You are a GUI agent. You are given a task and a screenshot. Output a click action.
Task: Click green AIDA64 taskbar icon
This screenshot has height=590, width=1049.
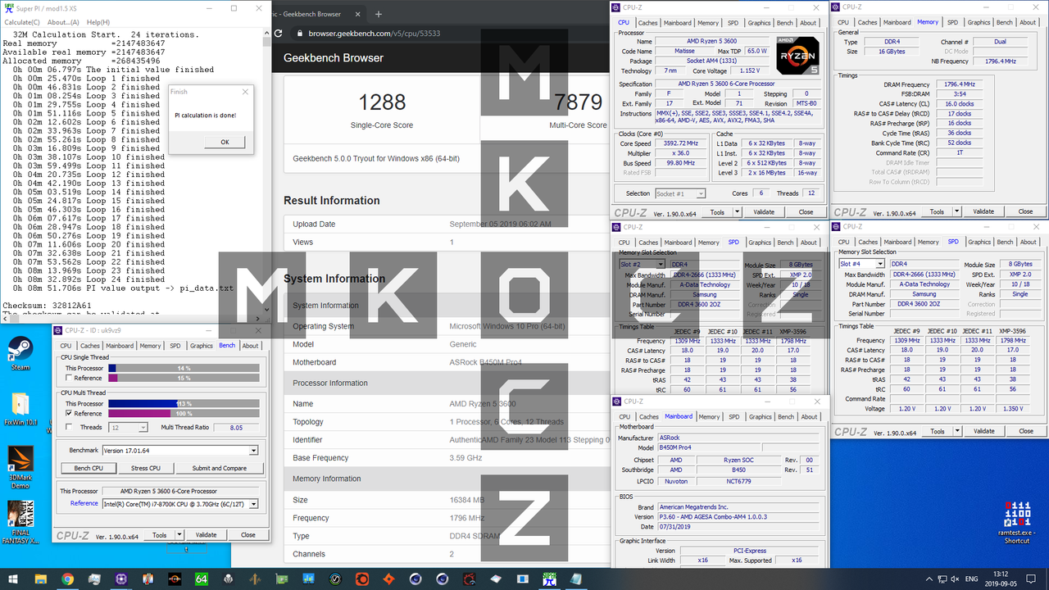coord(201,579)
